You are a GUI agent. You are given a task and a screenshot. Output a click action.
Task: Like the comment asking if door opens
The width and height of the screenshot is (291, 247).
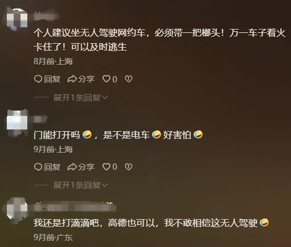(x=106, y=167)
